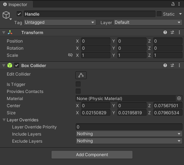This screenshot has width=184, height=165.
Task: Click the Inspector info icon
Action: tap(5, 4)
